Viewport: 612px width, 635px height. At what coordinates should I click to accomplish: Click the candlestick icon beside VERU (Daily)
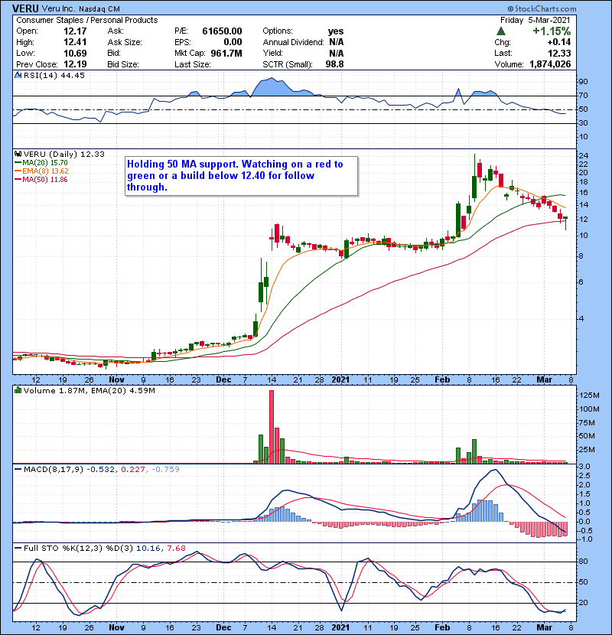(18, 154)
